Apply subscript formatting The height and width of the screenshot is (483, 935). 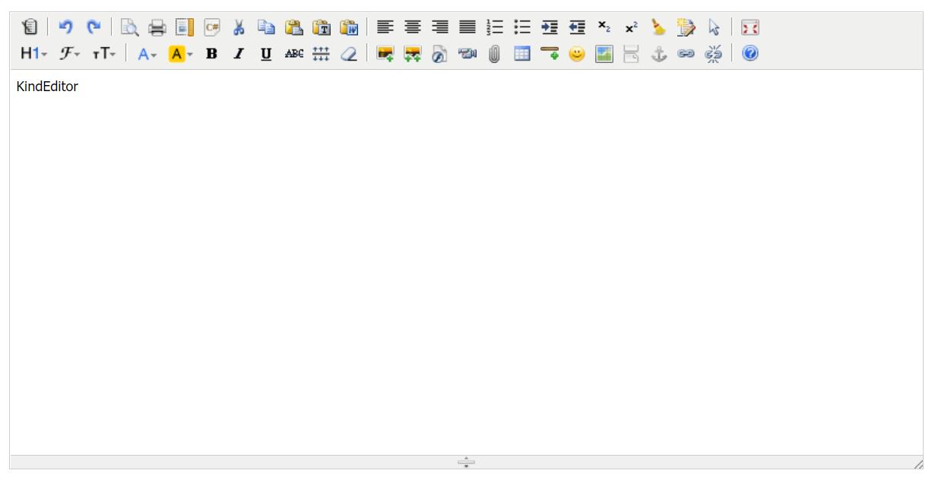(603, 28)
